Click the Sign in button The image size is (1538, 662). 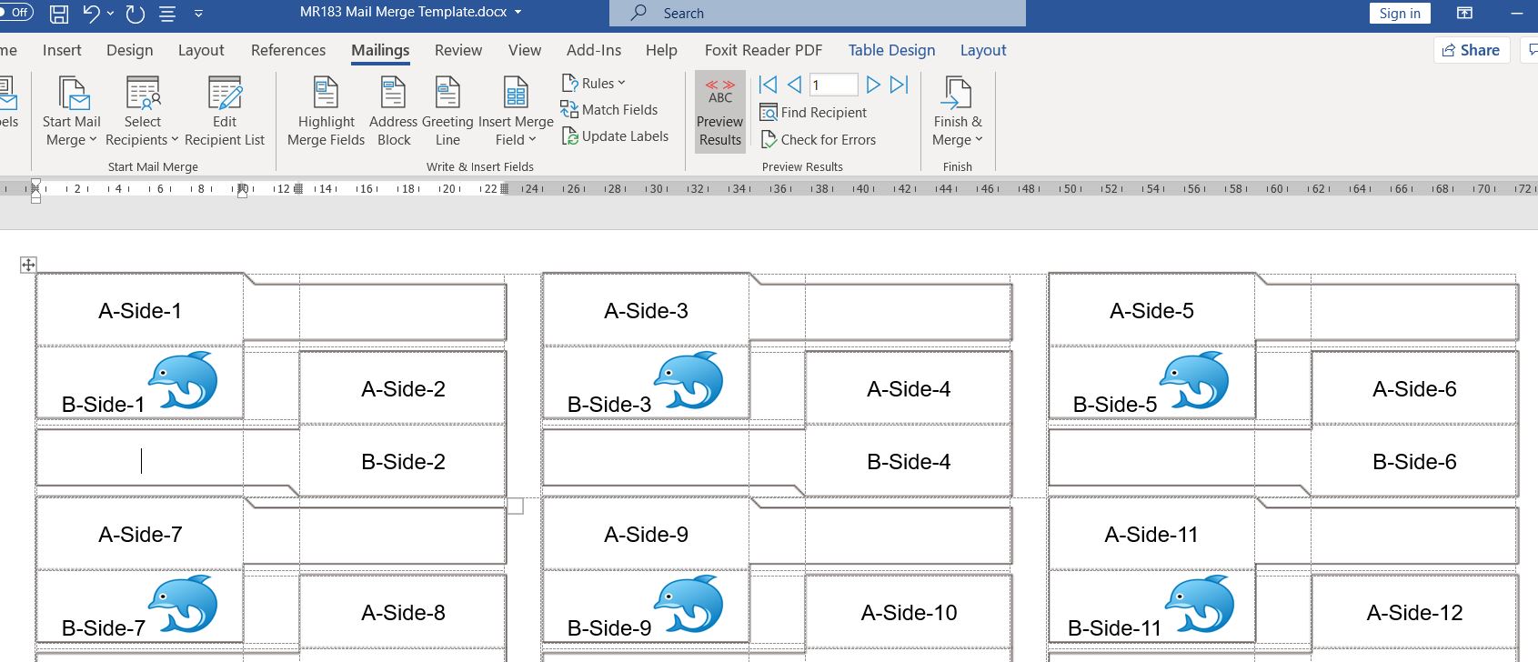pos(1399,13)
